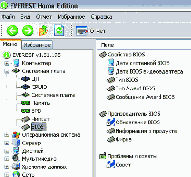This screenshot has width=191, height=177.
Task: Click the EVEREST title bar logo icon
Action: click(x=4, y=5)
